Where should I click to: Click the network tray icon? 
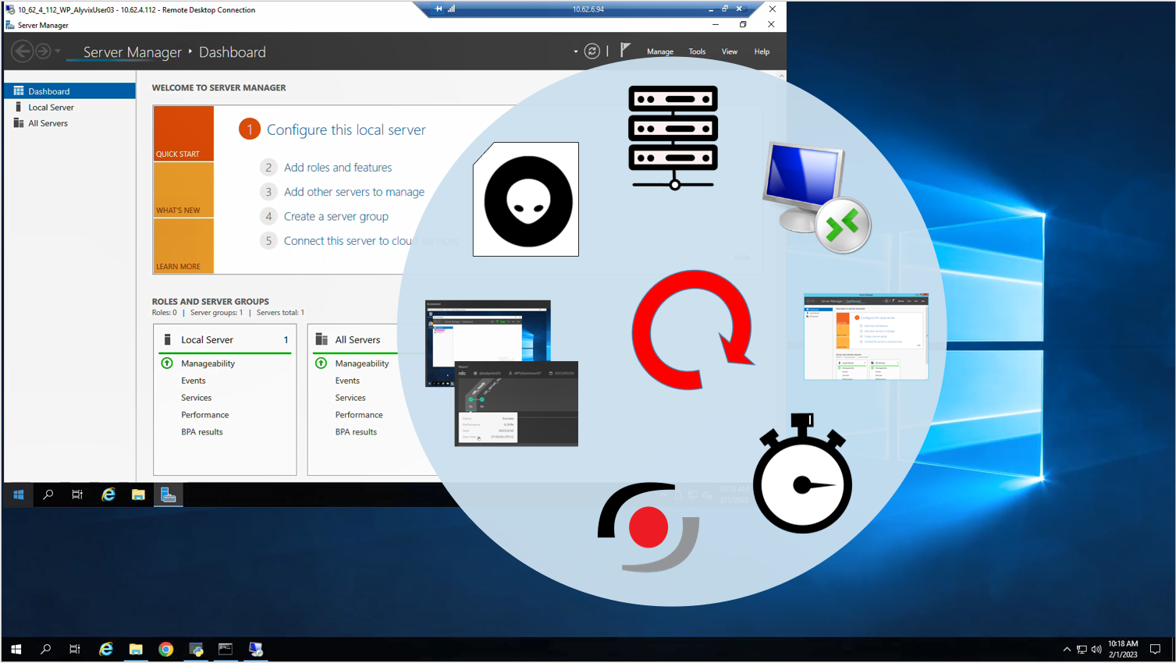1082,649
